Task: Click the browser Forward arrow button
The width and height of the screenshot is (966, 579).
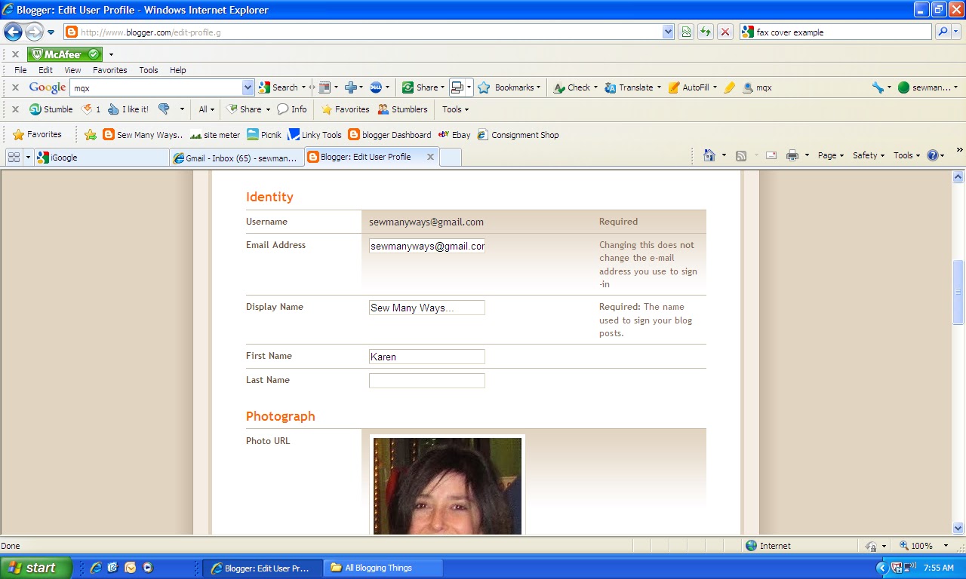Action: point(34,32)
